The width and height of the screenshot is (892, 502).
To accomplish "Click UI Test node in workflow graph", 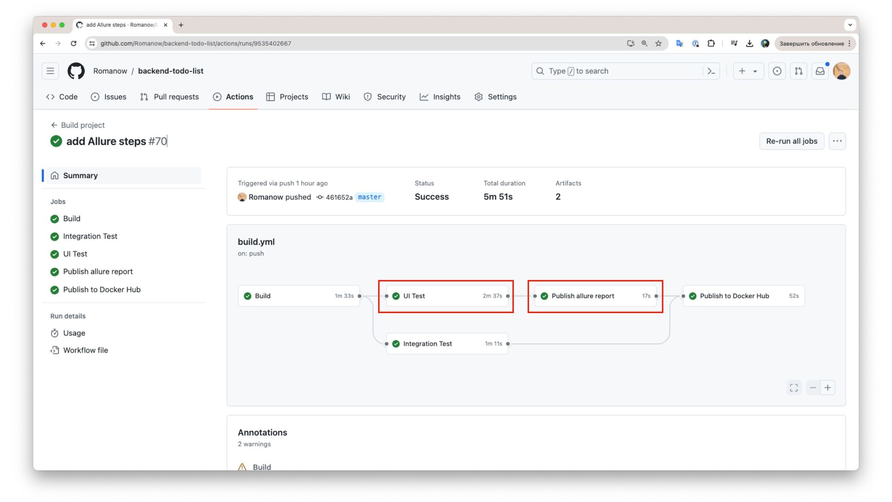I will tap(447, 296).
